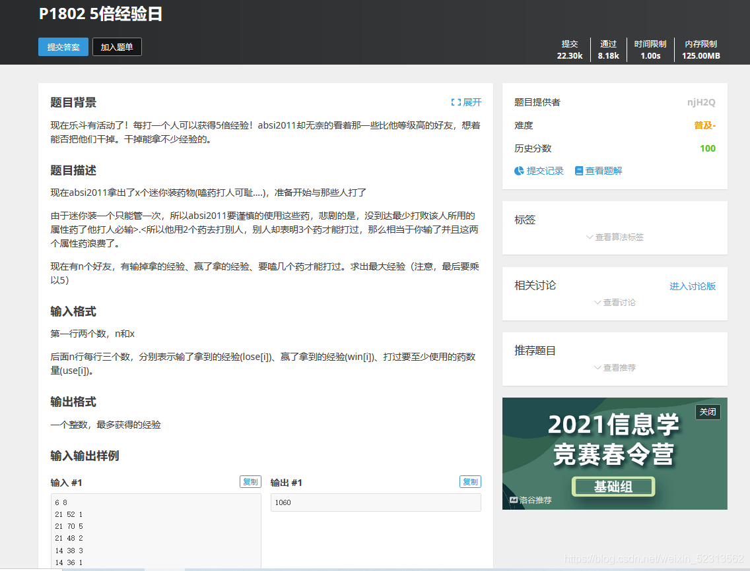Click the expand brackets icon beside 展开
This screenshot has width=750, height=571.
tap(456, 102)
